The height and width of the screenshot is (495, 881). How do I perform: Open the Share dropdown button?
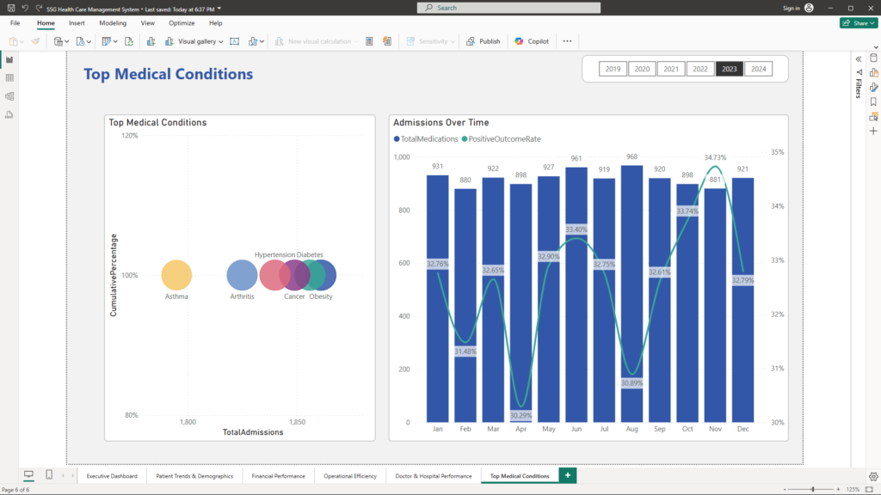pyautogui.click(x=859, y=23)
